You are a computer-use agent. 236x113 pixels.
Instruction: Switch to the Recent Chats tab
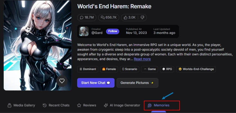tap(56, 105)
